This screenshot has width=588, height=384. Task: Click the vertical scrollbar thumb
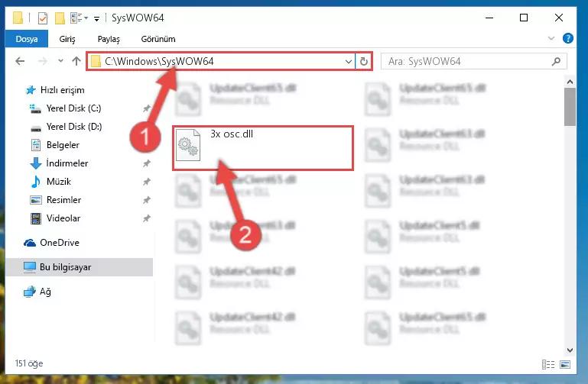point(570,107)
